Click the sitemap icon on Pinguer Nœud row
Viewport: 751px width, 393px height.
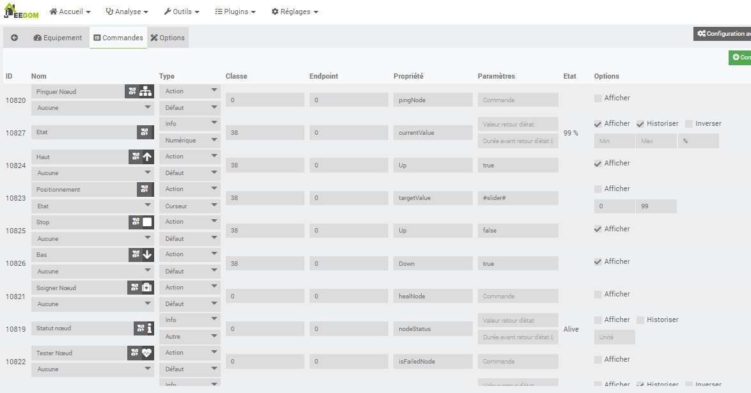(146, 91)
